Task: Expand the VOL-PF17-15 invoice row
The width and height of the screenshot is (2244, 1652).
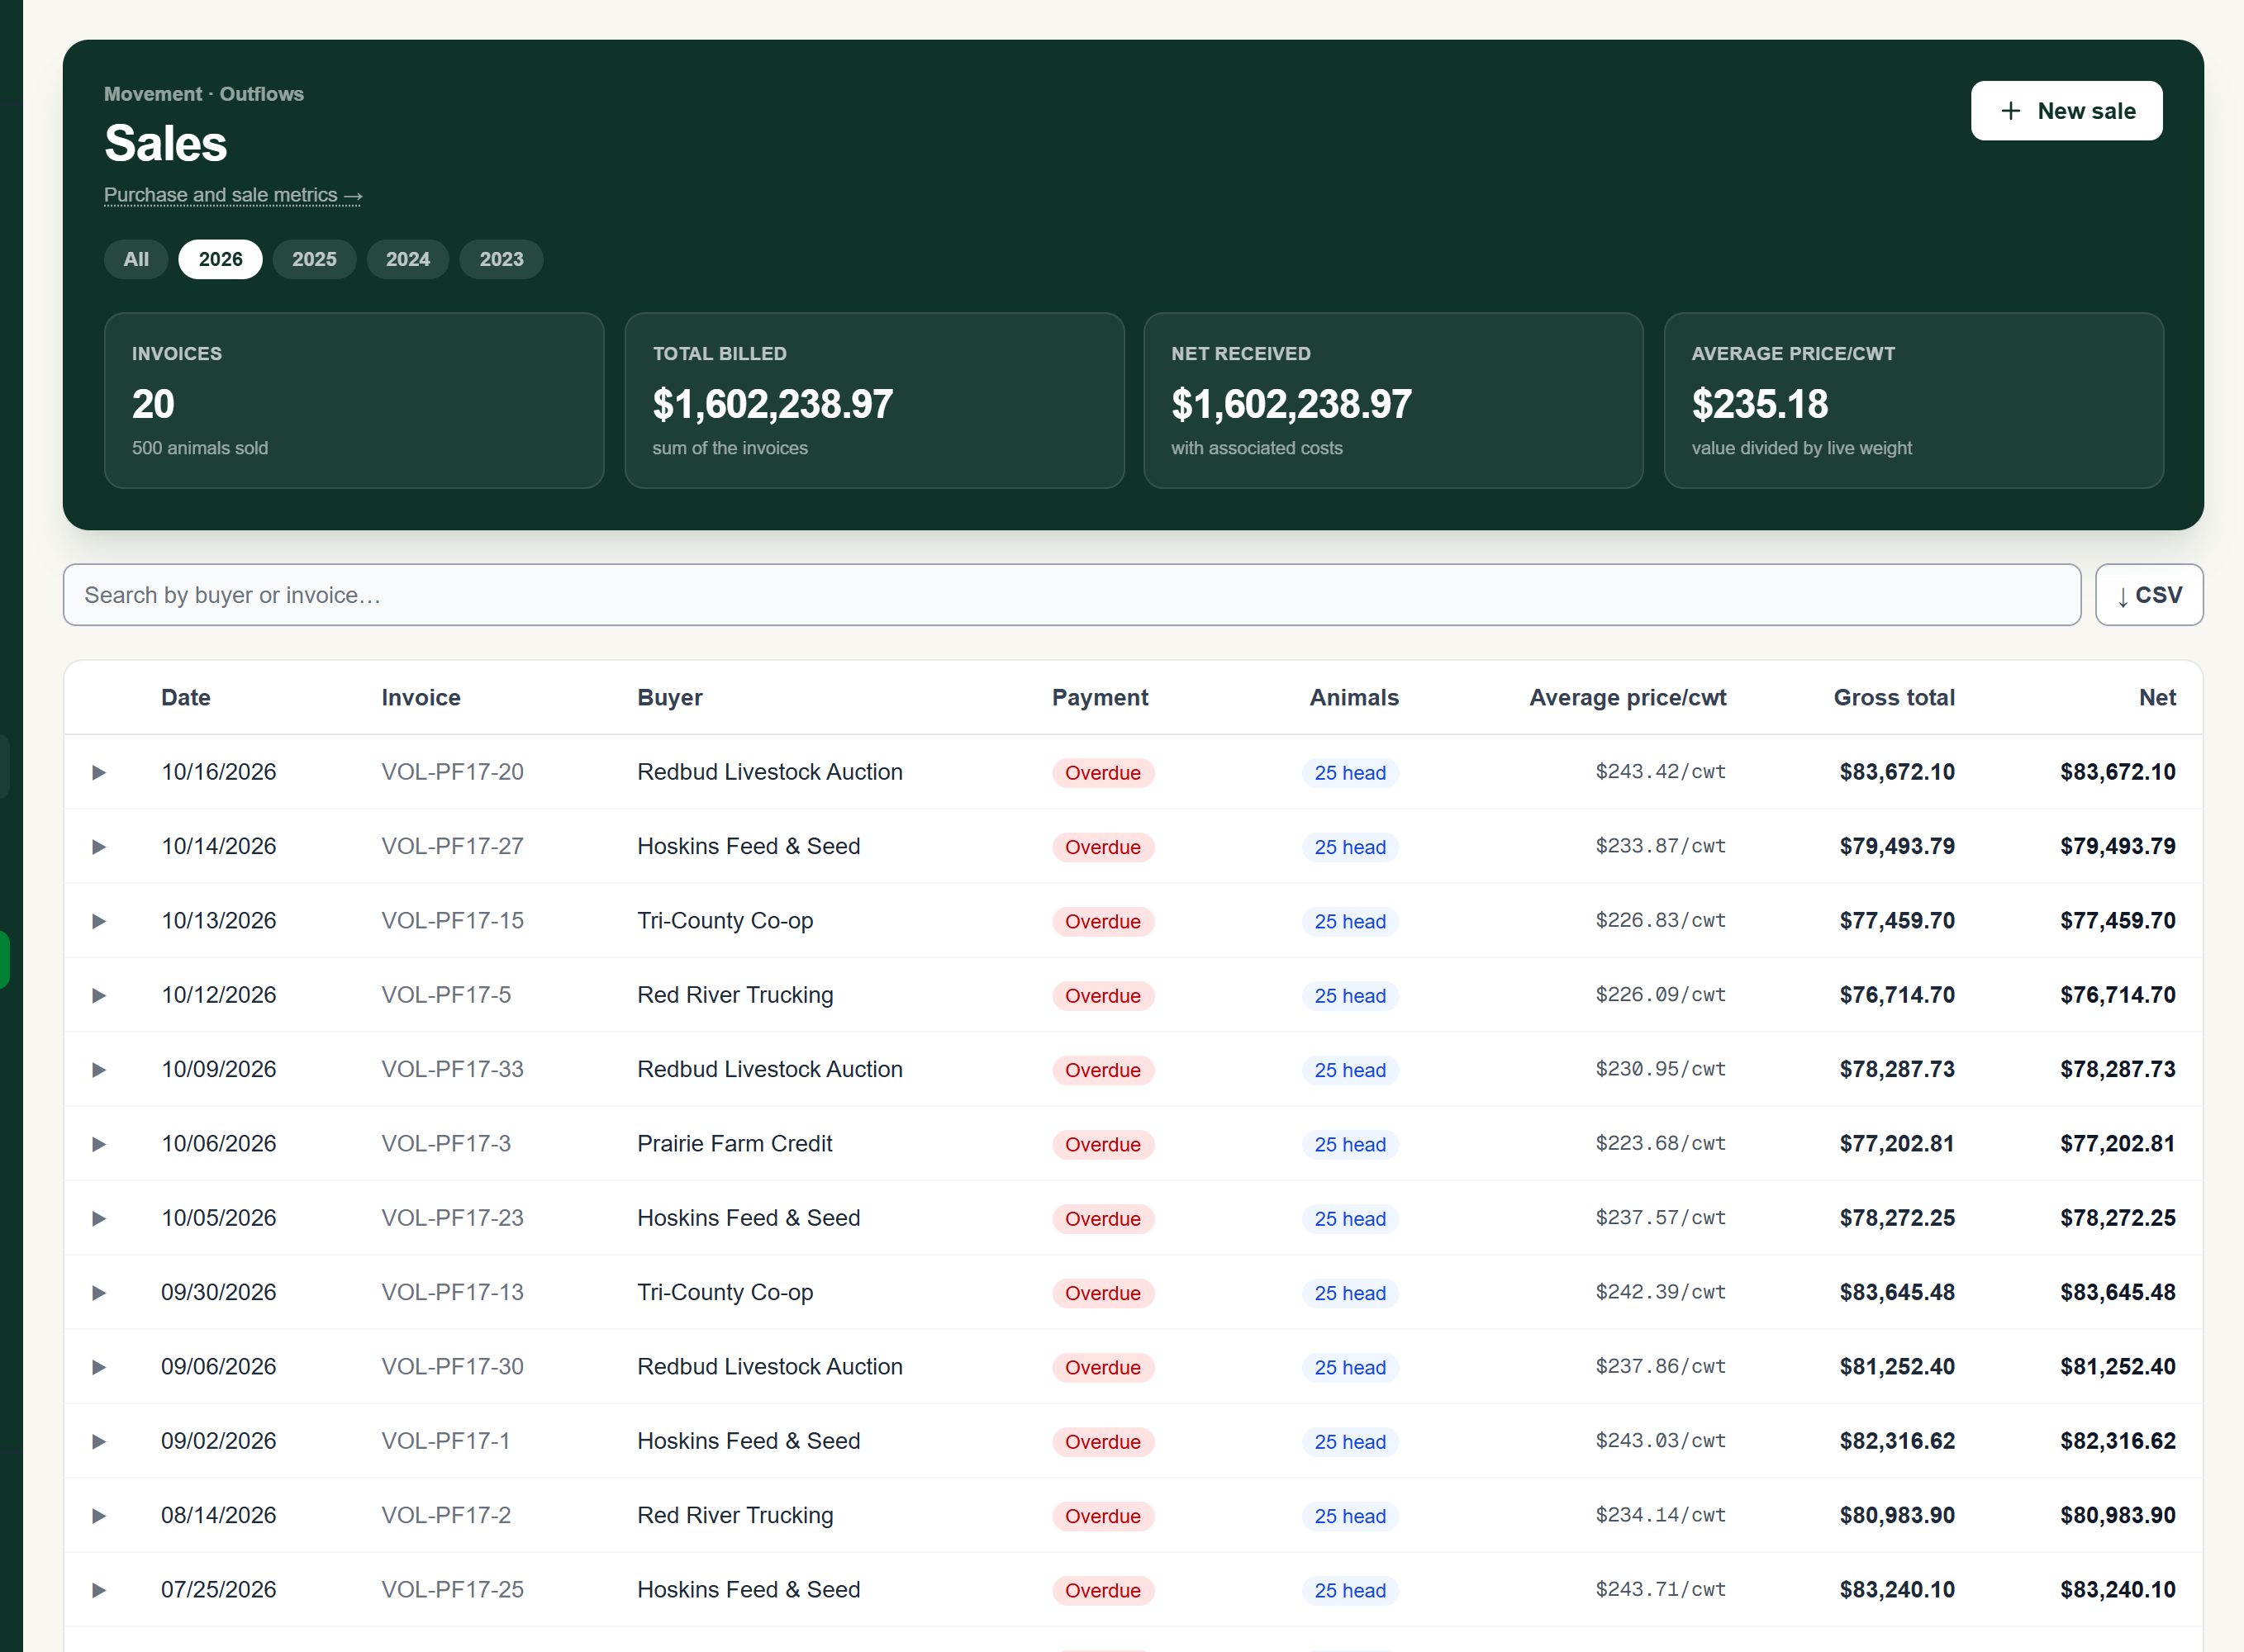Action: (x=98, y=921)
